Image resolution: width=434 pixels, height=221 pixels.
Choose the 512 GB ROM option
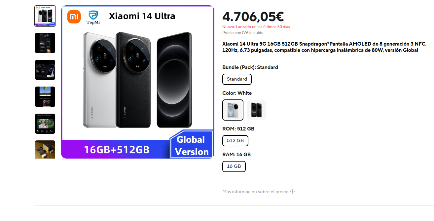click(x=235, y=141)
